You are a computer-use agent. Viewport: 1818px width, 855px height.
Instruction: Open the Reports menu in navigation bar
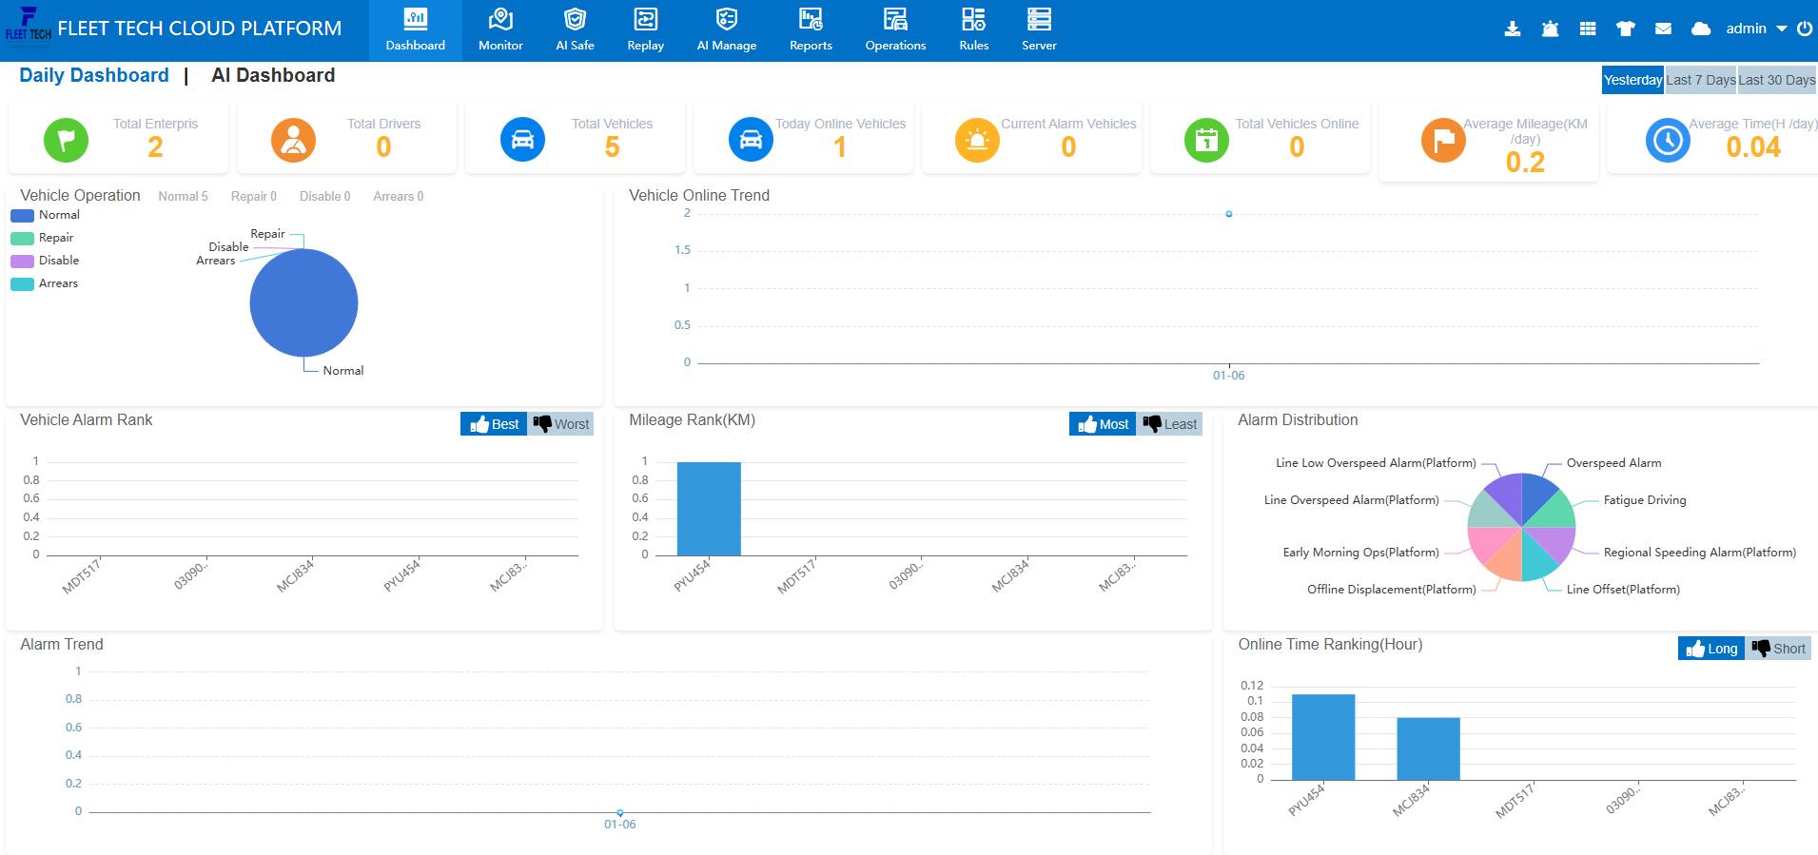[x=811, y=29]
